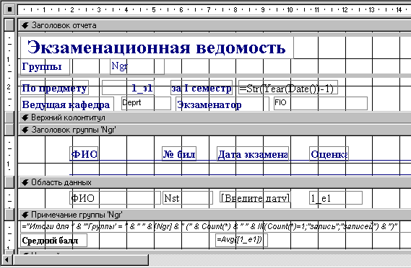Select the '№ бил' column header label

point(179,154)
